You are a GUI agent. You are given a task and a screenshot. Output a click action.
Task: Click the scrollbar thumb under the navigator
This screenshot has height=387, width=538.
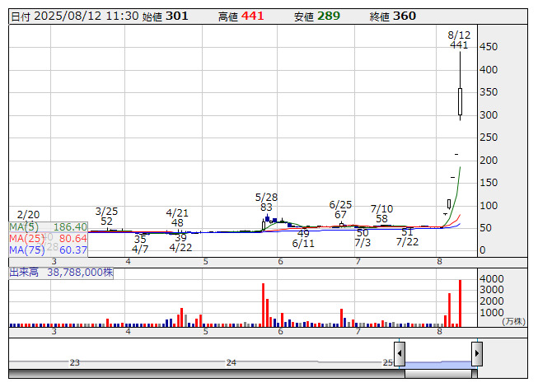tap(437, 375)
